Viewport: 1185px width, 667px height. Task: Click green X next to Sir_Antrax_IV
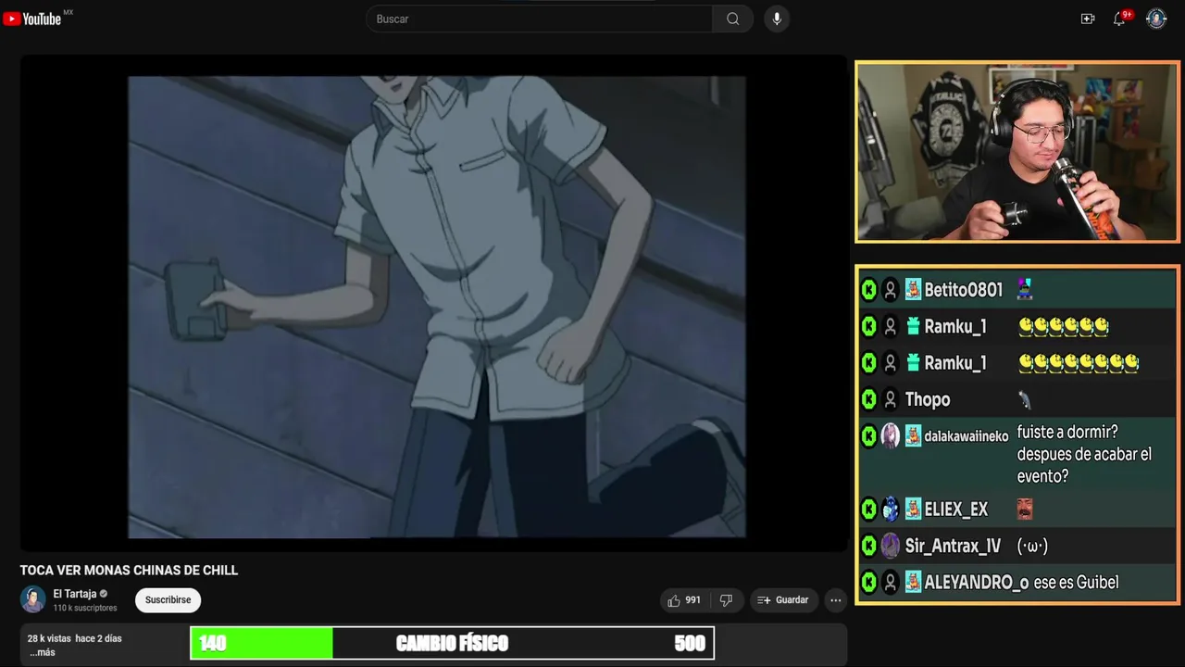coord(869,546)
